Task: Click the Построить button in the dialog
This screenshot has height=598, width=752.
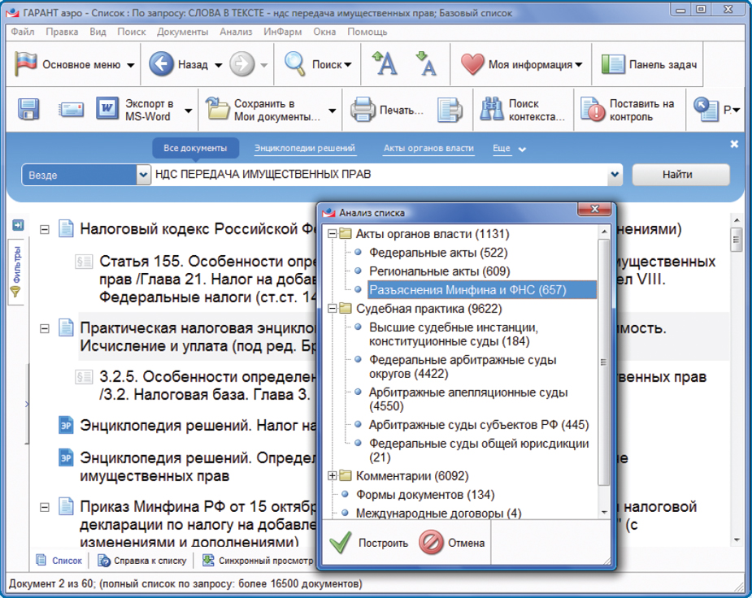Action: (367, 543)
